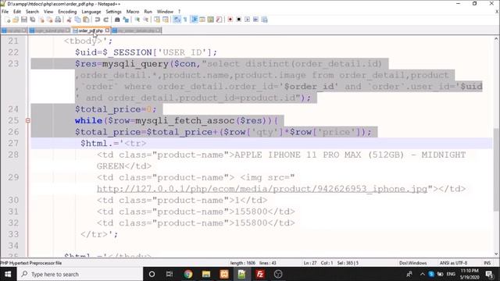Click the 'Type here to search' box
The height and width of the screenshot is (281, 500).
tap(80, 274)
